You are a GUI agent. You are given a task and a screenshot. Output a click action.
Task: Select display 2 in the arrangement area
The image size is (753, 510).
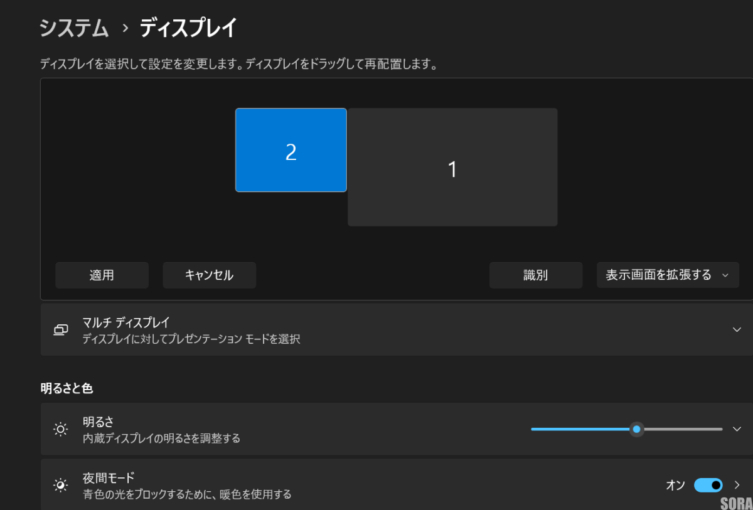pos(291,149)
